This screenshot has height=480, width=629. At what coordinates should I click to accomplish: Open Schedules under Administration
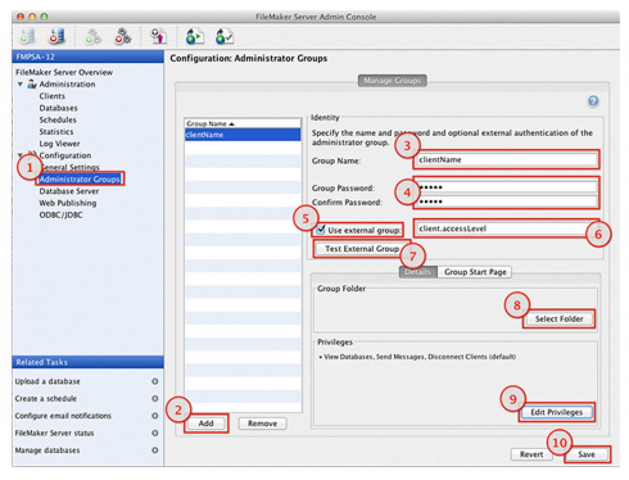click(58, 119)
